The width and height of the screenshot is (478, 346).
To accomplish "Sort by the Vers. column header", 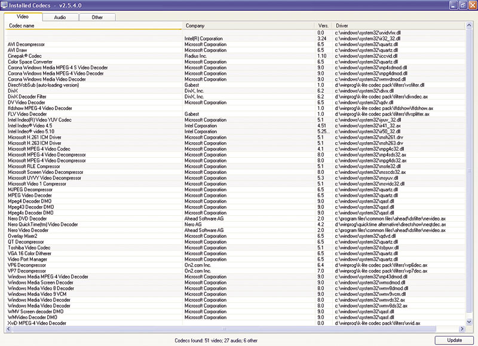I will tap(324, 26).
